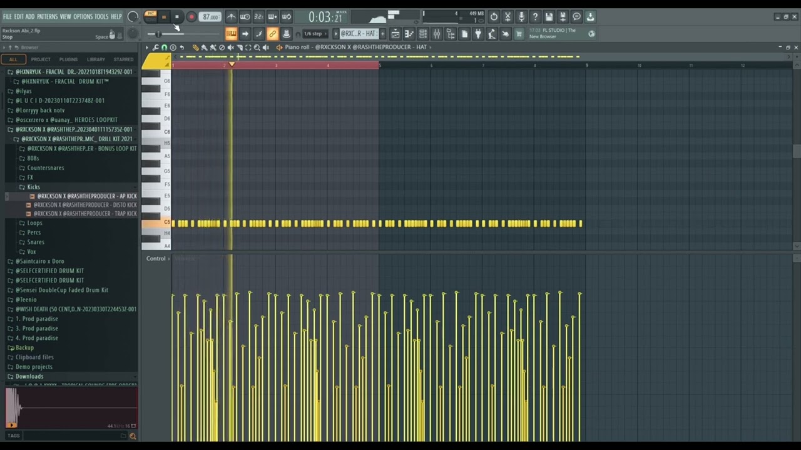Screen dimensions: 801x450
Task: Click the song position slider in top bar
Action: tap(183, 34)
